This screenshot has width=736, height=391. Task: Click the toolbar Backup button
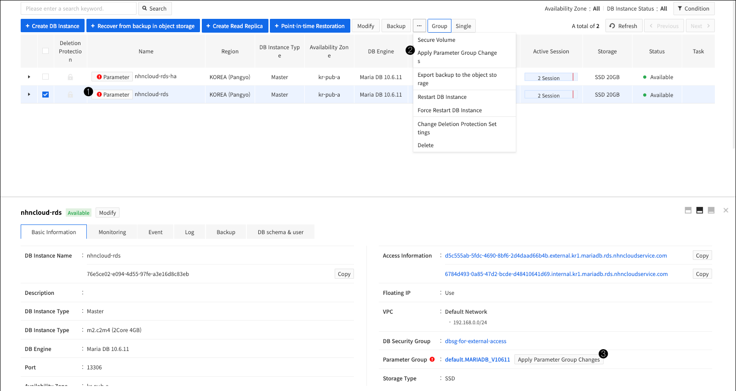point(396,26)
